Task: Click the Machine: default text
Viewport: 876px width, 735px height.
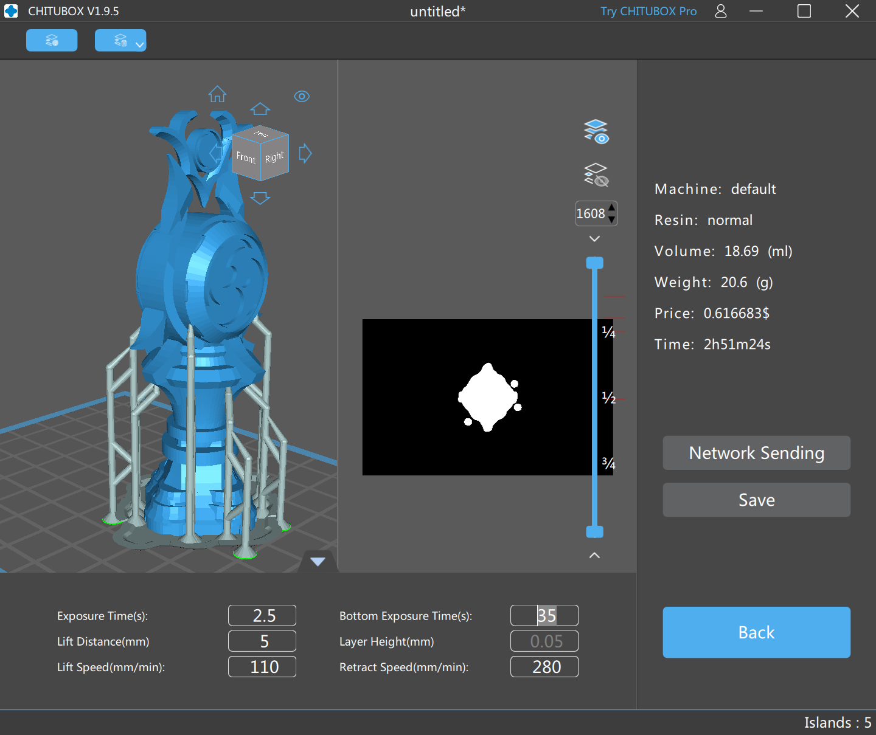Action: pos(715,189)
